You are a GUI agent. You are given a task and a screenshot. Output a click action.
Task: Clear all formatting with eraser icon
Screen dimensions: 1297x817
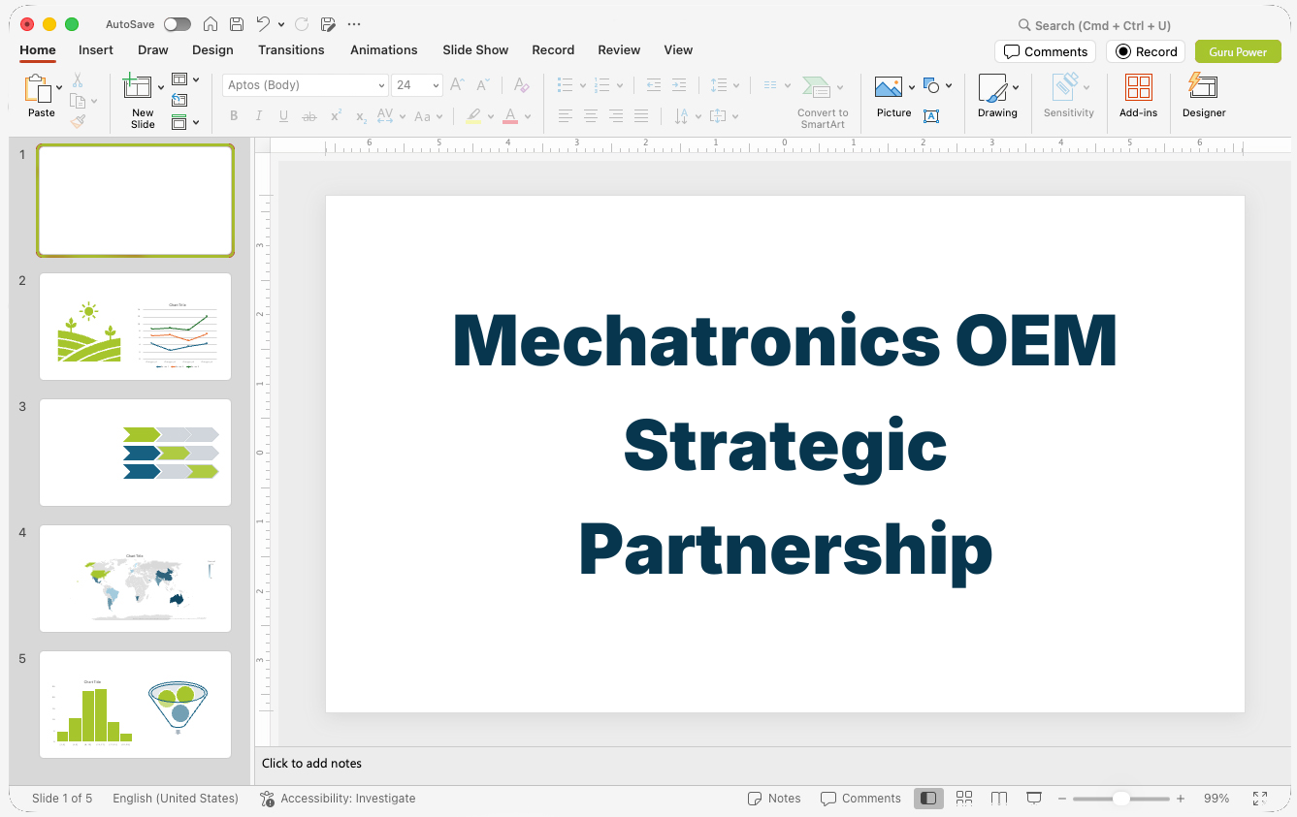pyautogui.click(x=521, y=85)
